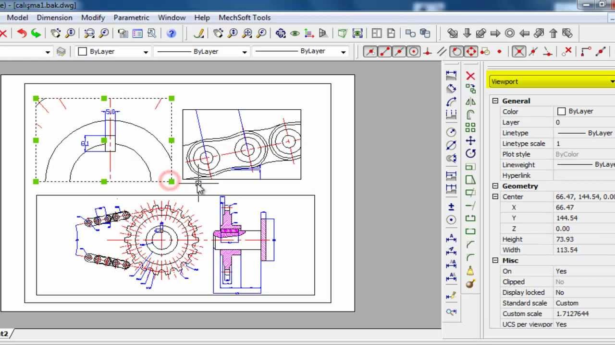The height and width of the screenshot is (345, 615).
Task: Select the Standard scale Custom value
Action: click(x=567, y=303)
